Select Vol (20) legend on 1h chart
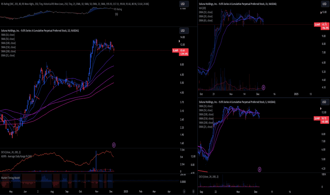Image resolution: width=330 pixels, height=195 pixels. coord(202,8)
